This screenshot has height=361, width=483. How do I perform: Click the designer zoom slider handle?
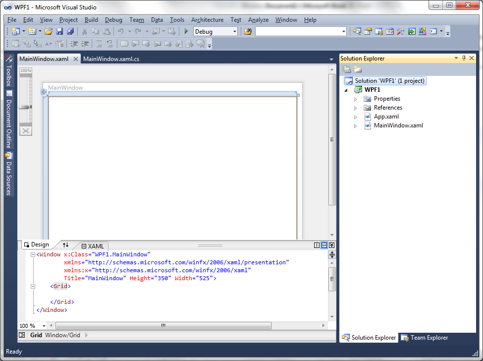coord(25,107)
